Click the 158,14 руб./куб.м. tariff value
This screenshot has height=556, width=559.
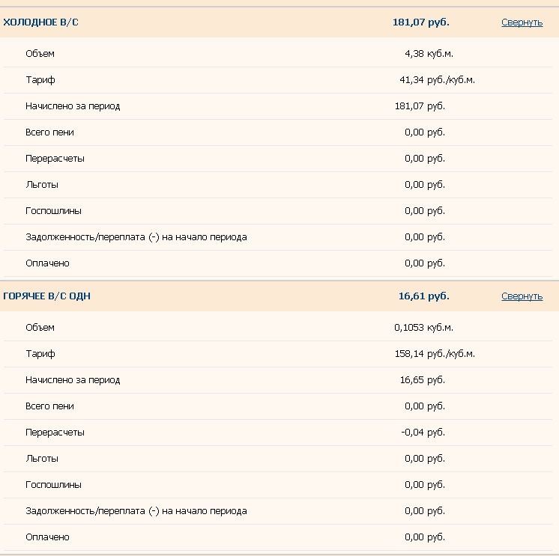coord(435,354)
